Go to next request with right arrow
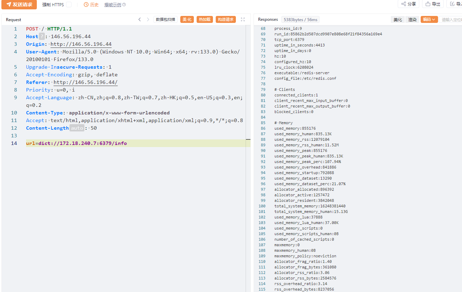Screen dimensions: 462x292 point(148,19)
